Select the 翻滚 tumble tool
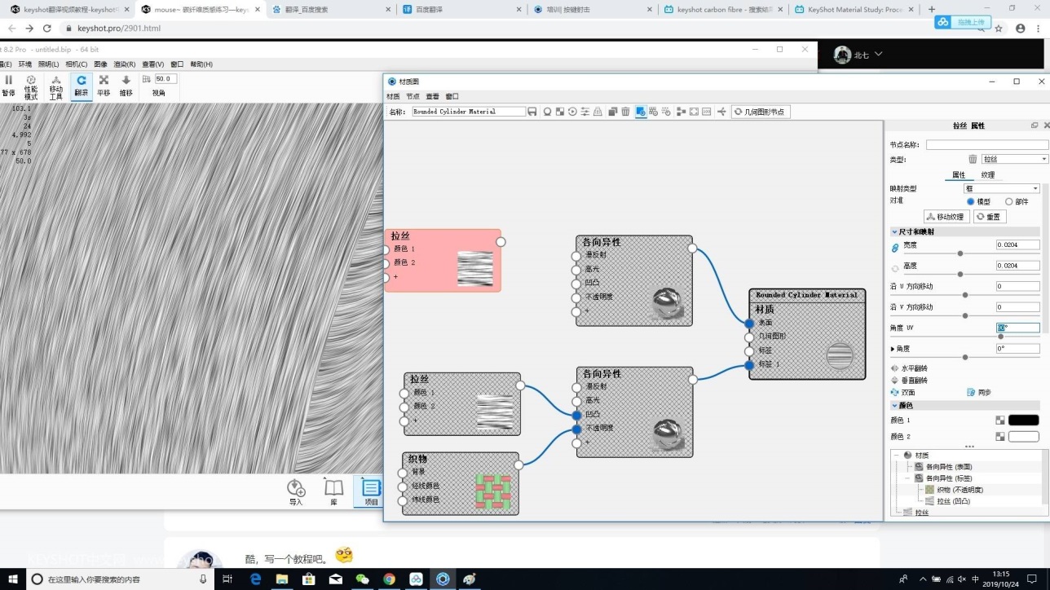 point(82,86)
